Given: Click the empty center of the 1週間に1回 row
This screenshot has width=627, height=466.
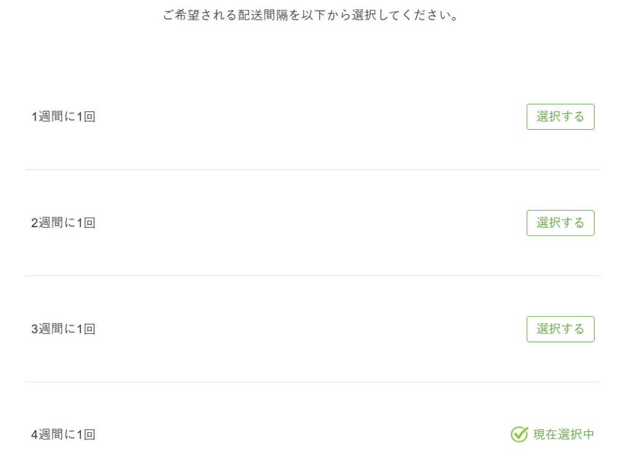Looking at the screenshot, I should tap(312, 117).
